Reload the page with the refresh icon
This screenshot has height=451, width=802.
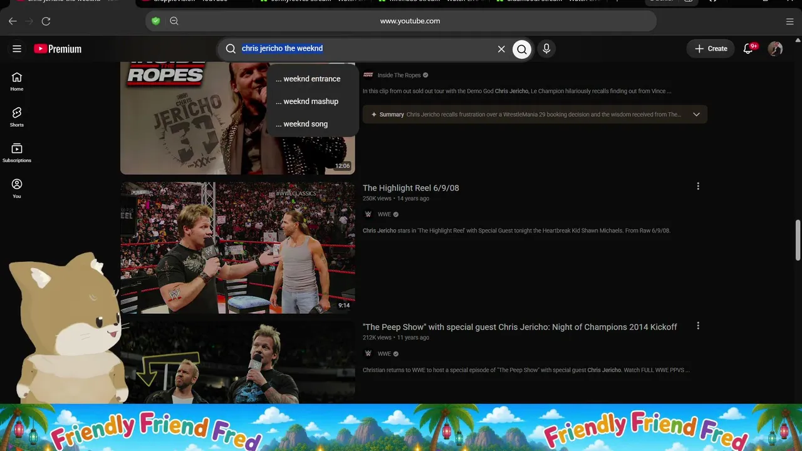[x=46, y=21]
